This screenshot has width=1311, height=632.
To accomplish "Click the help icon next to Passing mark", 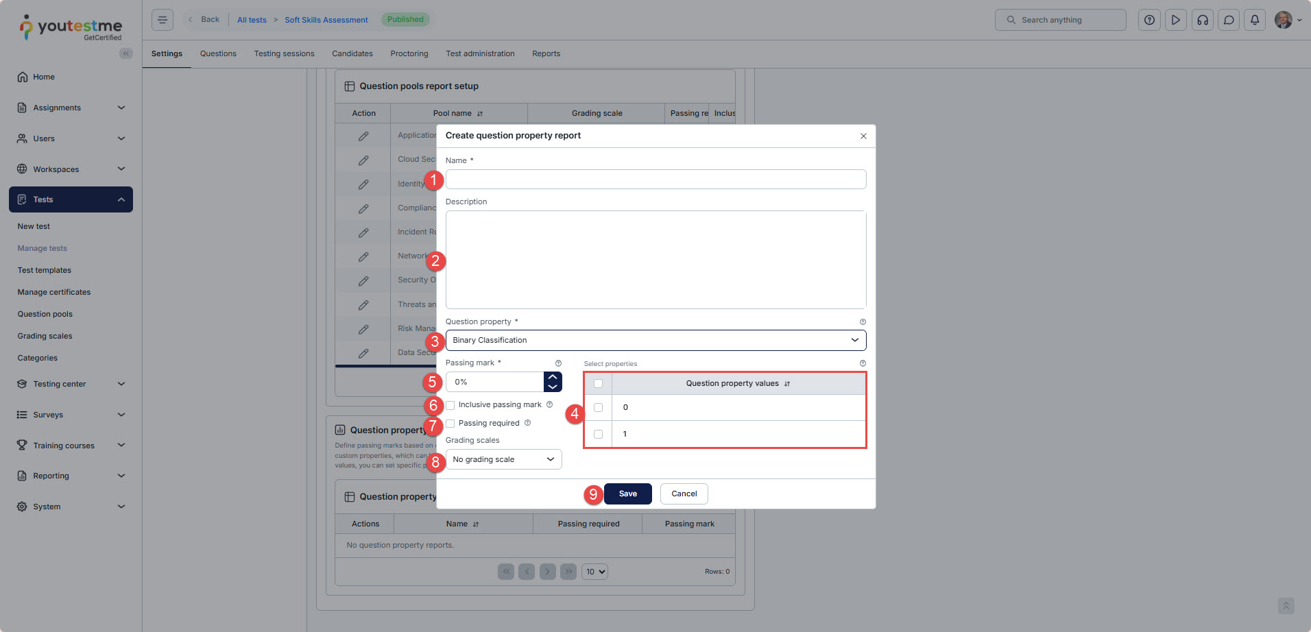I will (558, 363).
